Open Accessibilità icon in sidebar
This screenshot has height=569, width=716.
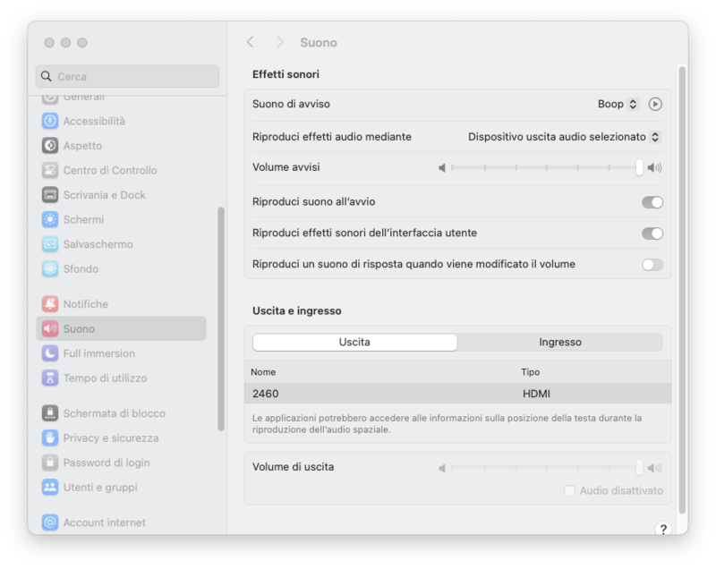click(50, 121)
